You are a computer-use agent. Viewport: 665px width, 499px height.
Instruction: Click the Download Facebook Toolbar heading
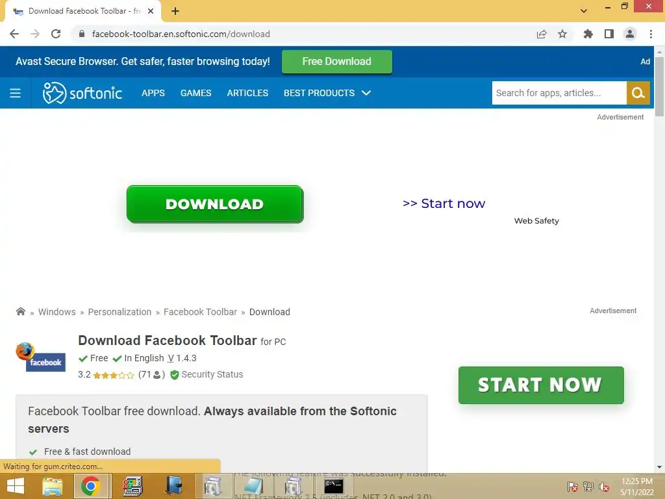[168, 340]
